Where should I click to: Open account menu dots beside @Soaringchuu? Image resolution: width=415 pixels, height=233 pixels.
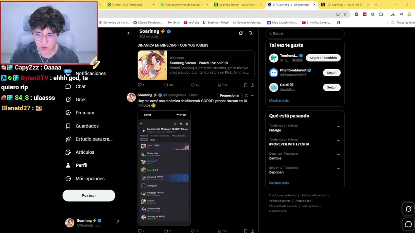pos(116,223)
